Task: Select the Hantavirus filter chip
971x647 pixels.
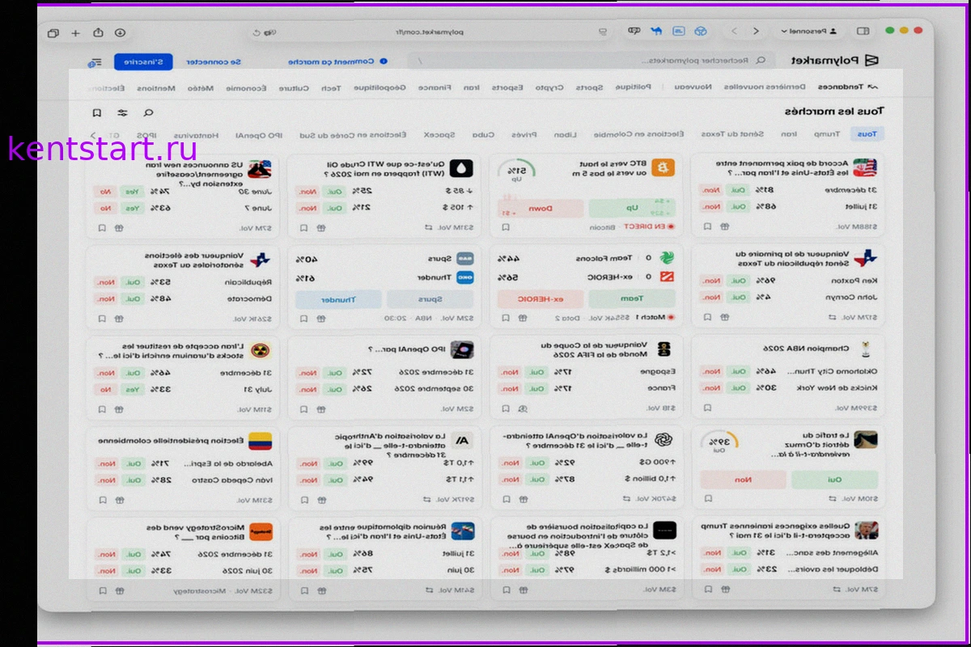Action: 194,135
